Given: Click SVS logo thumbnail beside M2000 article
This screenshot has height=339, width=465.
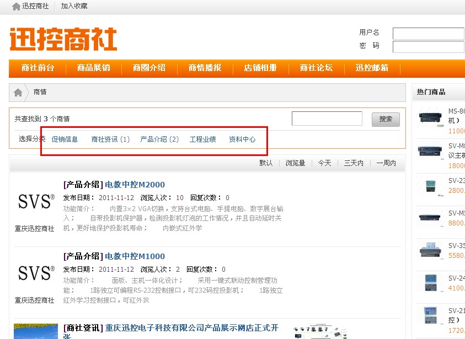Looking at the screenshot, I should click(x=36, y=202).
